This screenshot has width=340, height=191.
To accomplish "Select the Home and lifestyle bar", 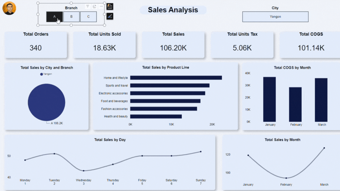I will pyautogui.click(x=176, y=78).
